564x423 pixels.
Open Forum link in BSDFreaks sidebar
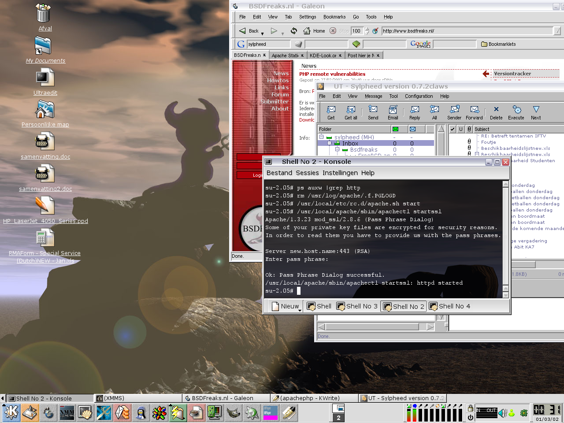(280, 94)
